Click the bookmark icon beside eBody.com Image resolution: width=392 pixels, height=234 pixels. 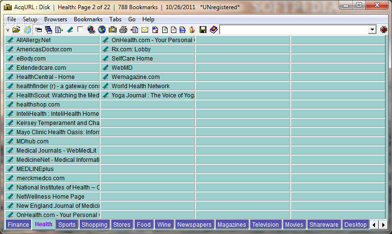[10, 58]
